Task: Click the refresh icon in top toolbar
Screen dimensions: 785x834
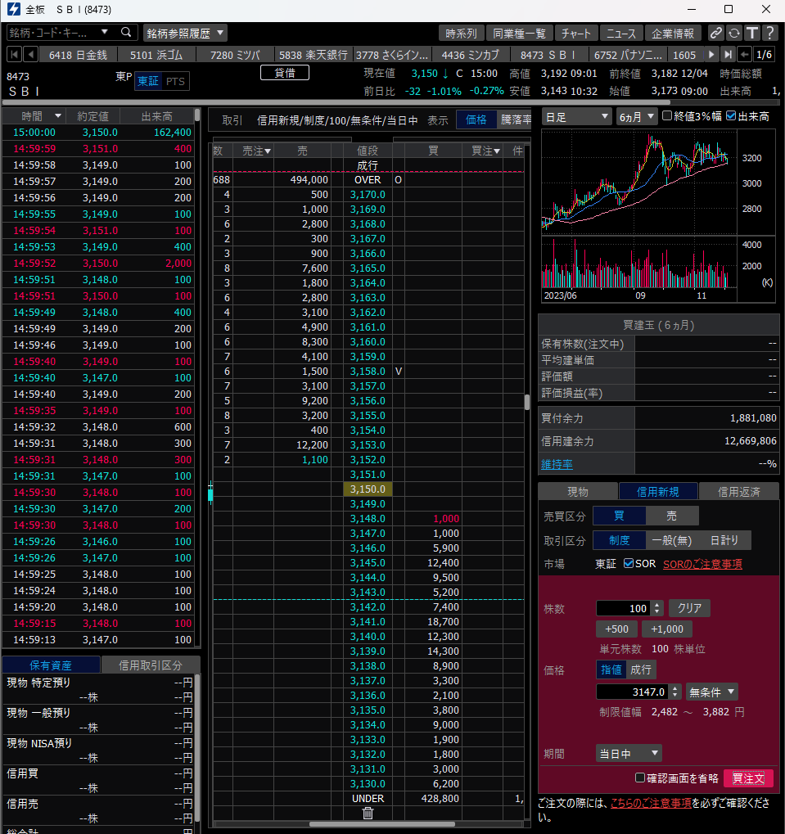Action: coord(734,33)
